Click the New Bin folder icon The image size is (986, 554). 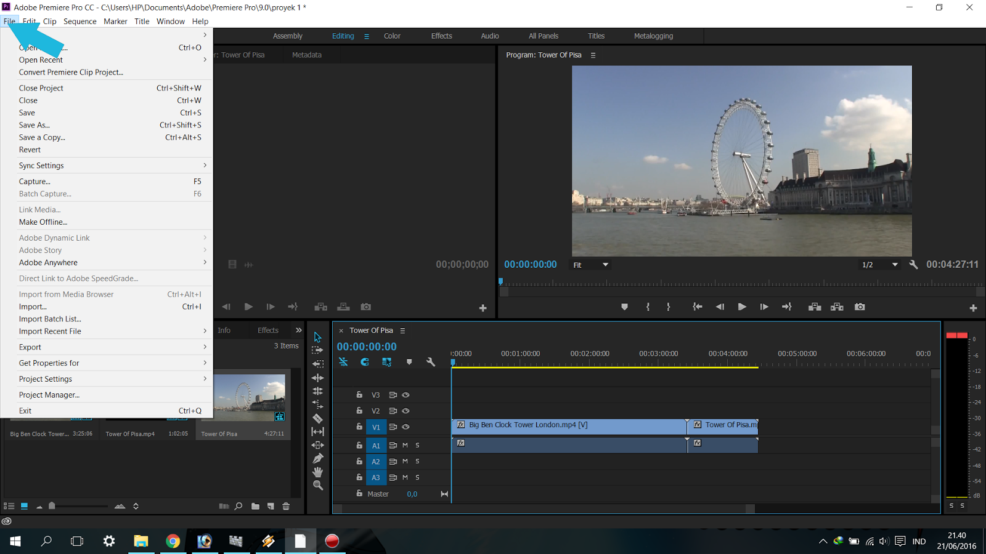coord(255,506)
